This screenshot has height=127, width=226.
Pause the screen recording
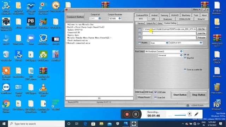click(136, 114)
